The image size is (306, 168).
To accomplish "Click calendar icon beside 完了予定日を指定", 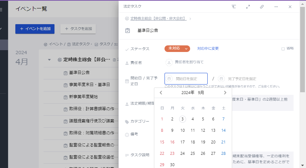I will click(x=221, y=79).
